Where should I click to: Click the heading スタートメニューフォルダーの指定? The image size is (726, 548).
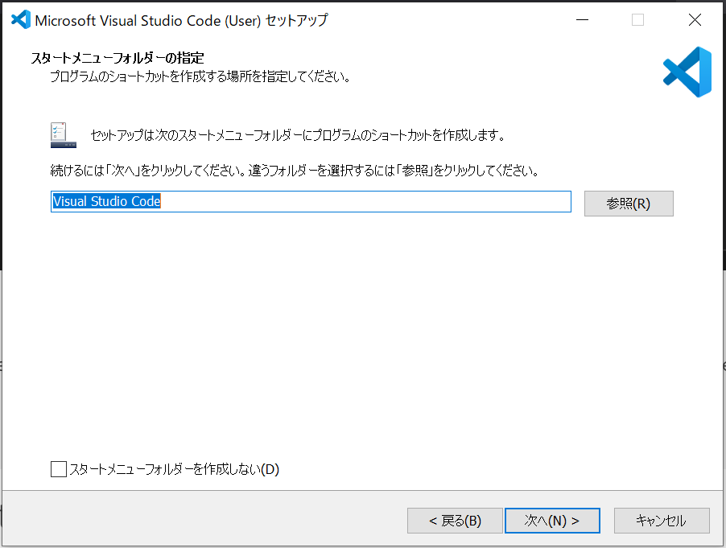[118, 58]
